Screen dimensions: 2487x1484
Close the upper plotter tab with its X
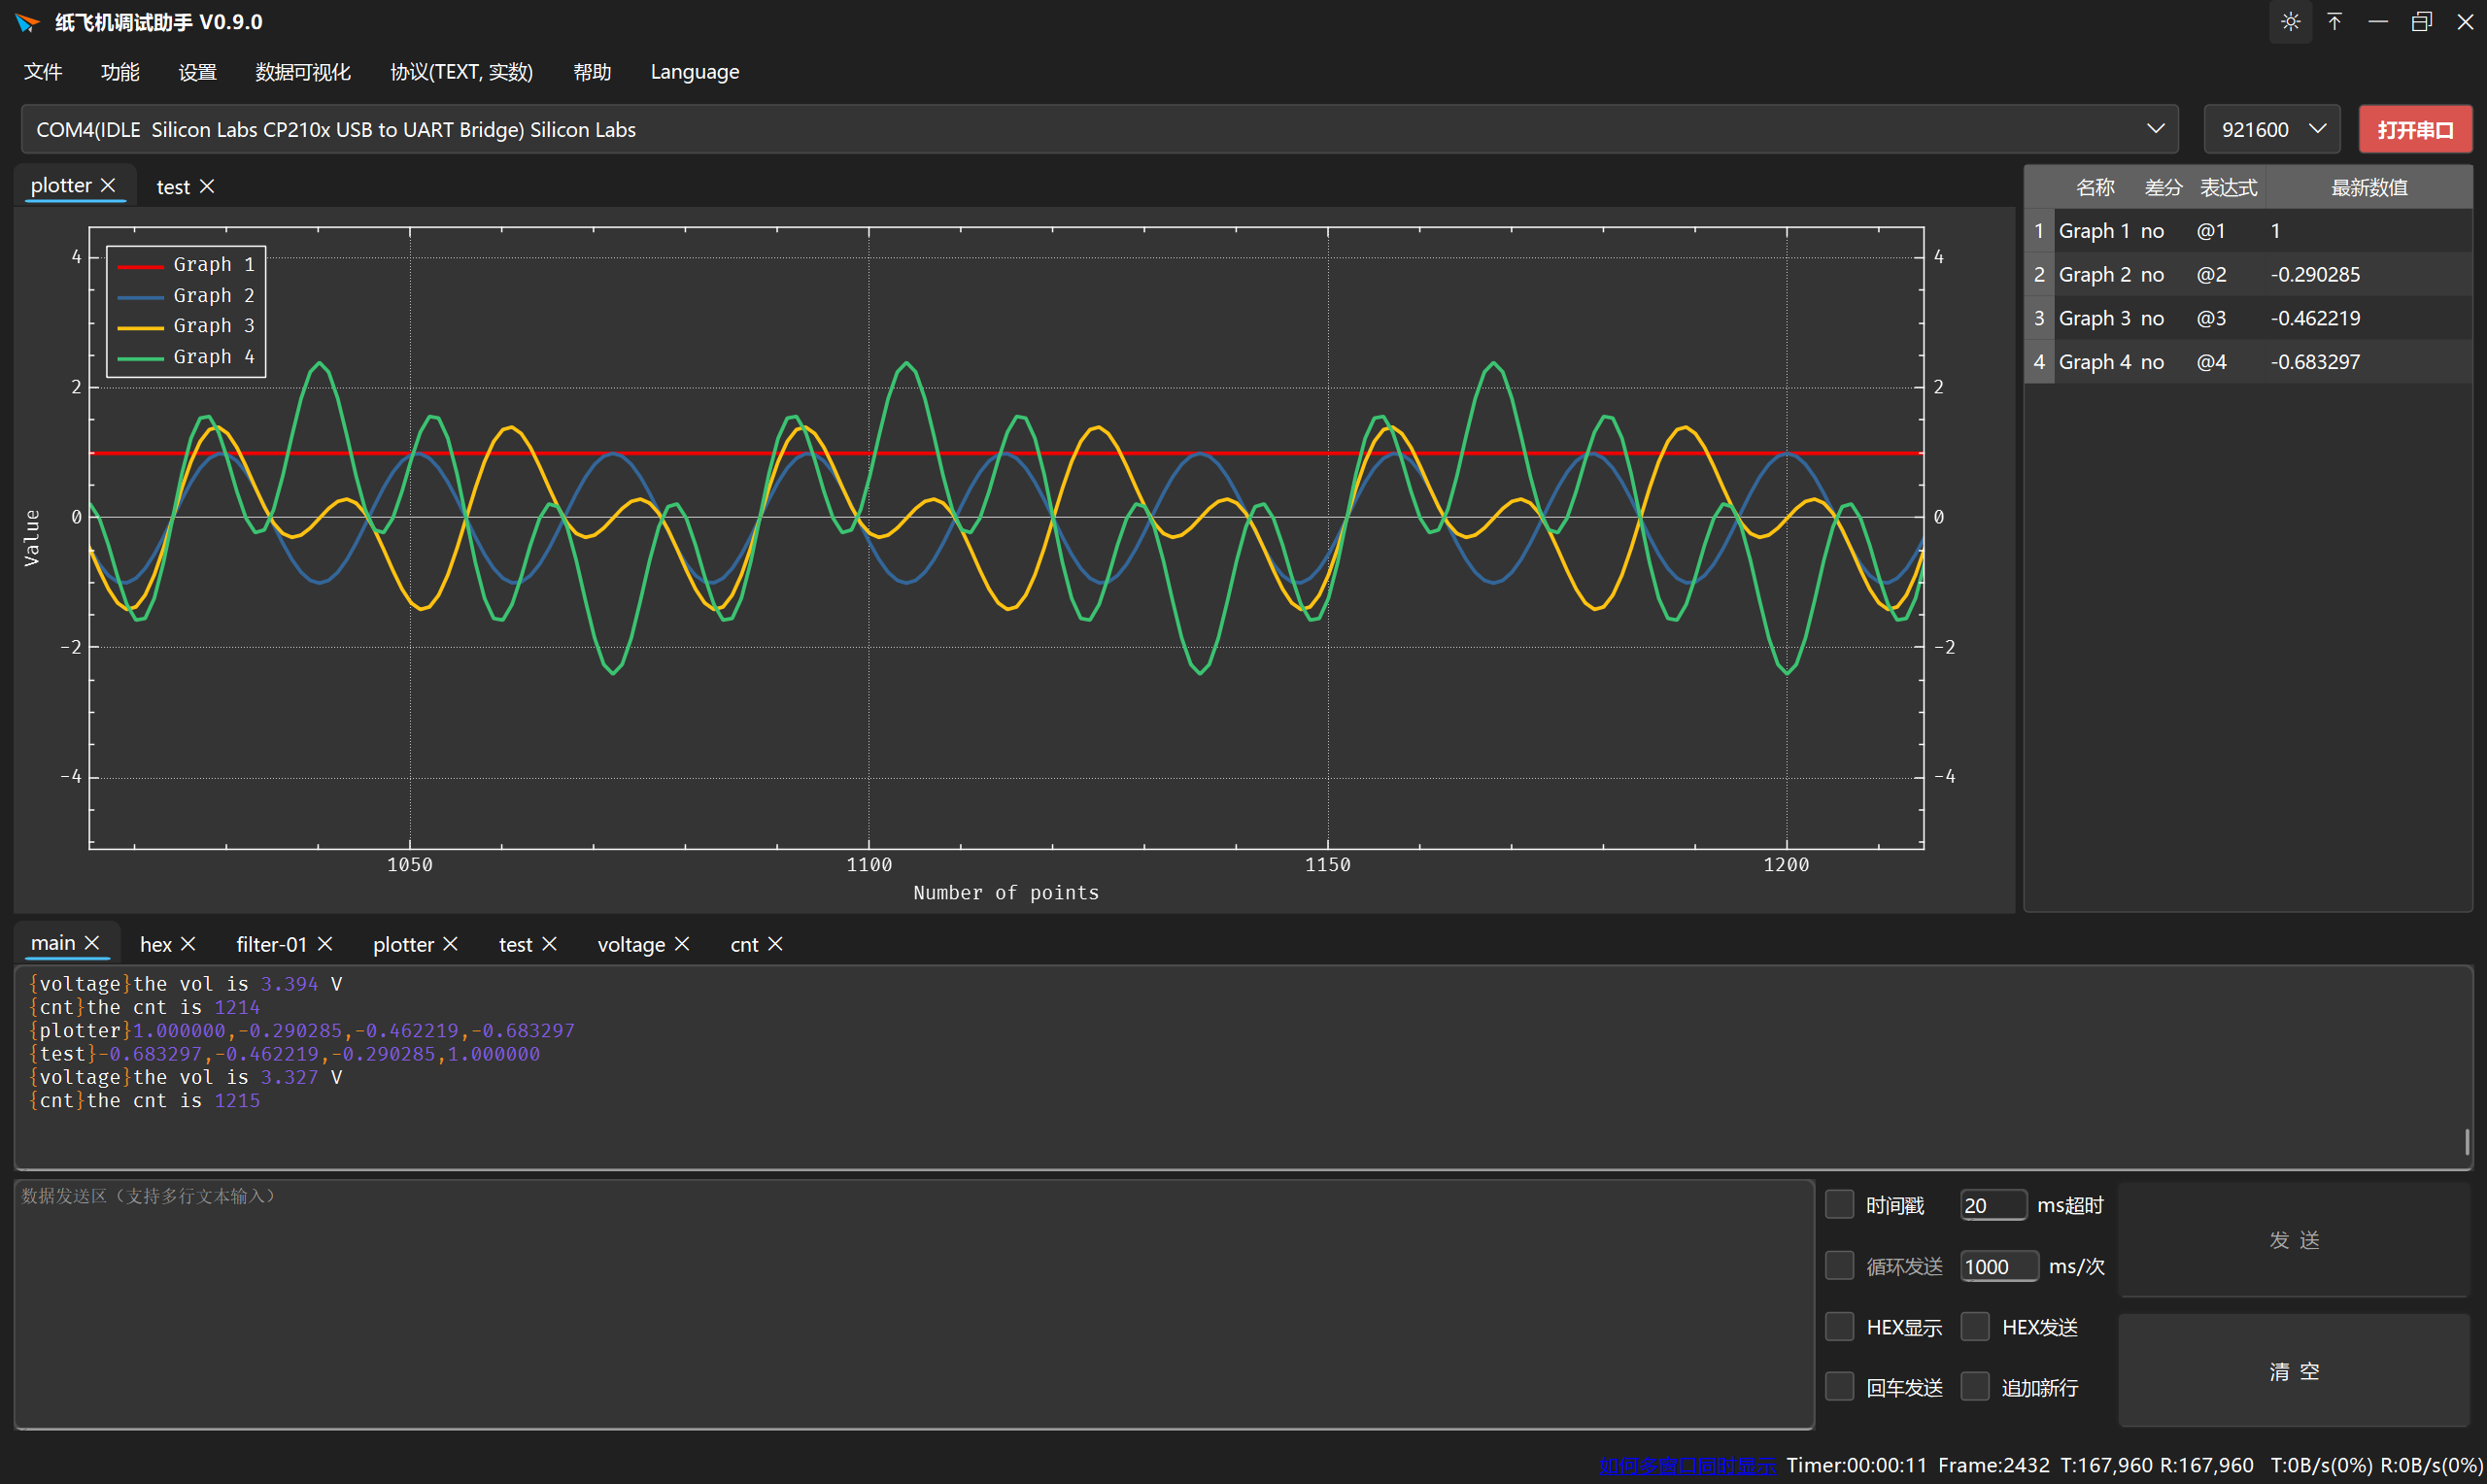point(108,185)
